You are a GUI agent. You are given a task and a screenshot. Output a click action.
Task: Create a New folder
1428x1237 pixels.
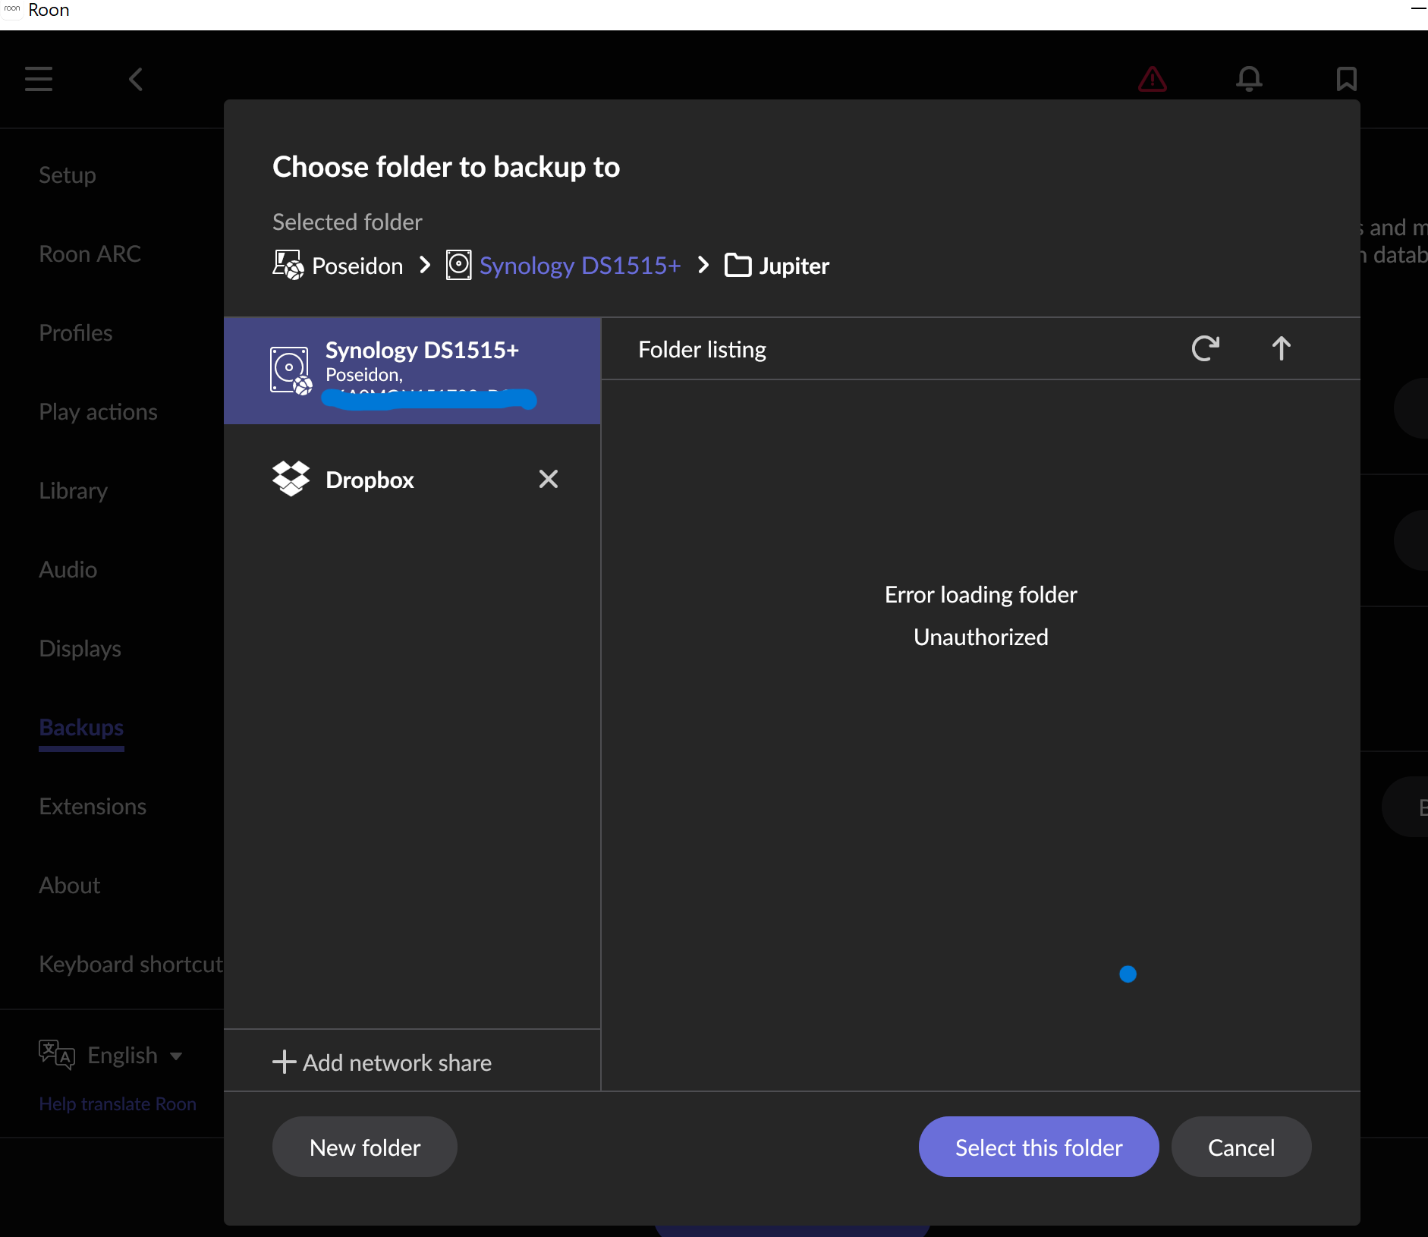(x=365, y=1147)
